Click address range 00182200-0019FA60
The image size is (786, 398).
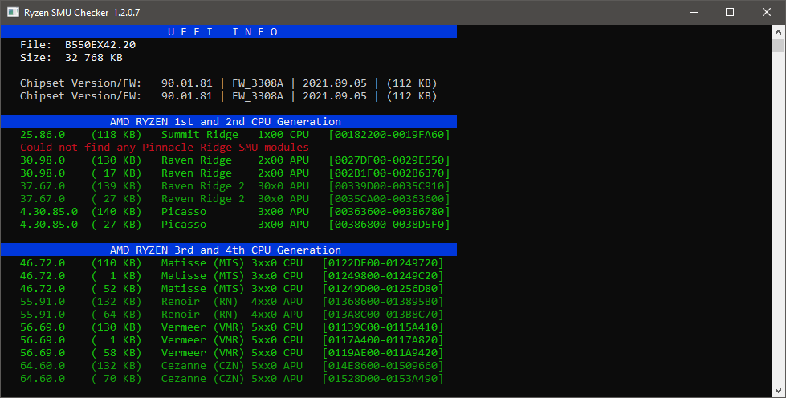389,134
